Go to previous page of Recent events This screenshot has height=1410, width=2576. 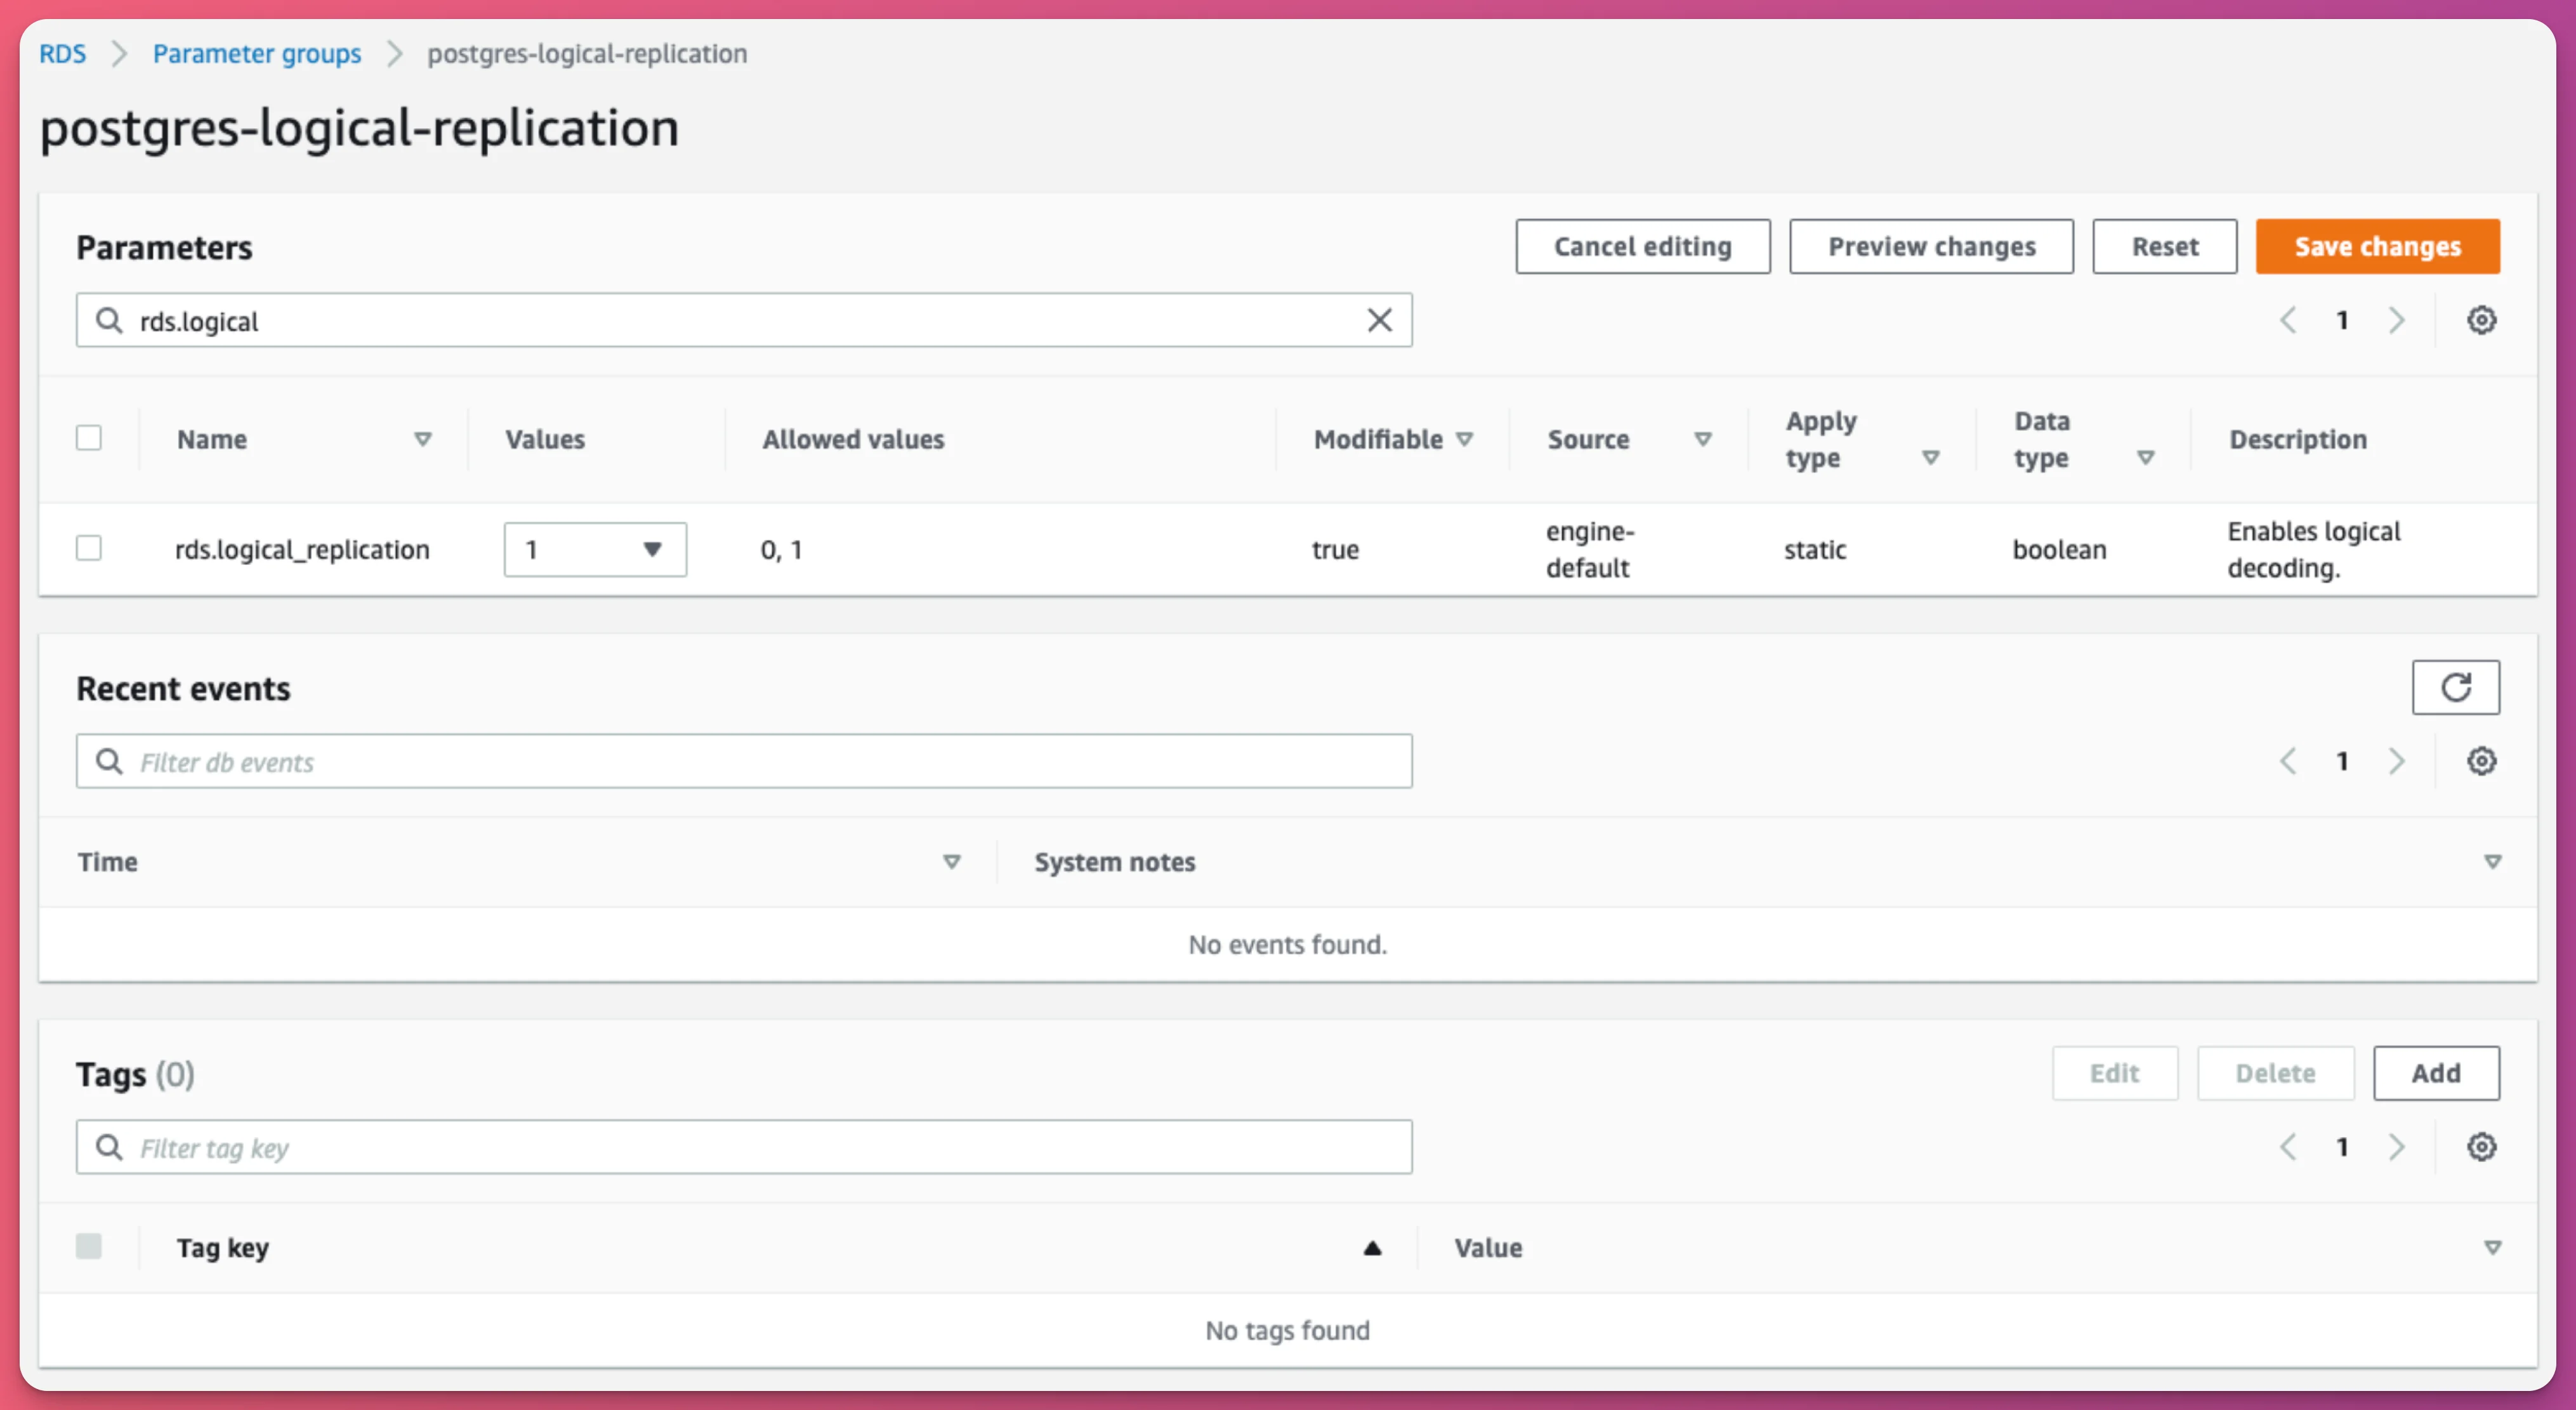point(2288,761)
